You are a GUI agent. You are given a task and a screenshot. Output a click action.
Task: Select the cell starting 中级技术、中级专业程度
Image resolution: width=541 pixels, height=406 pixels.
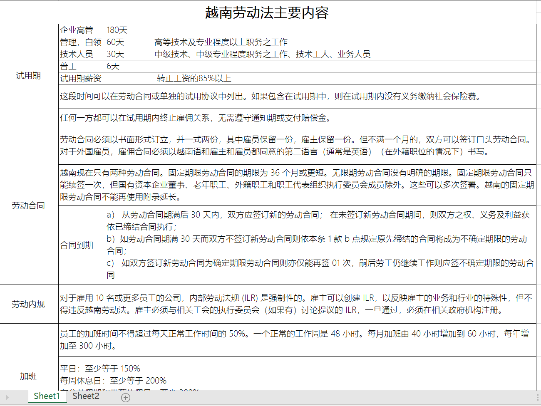(345, 54)
